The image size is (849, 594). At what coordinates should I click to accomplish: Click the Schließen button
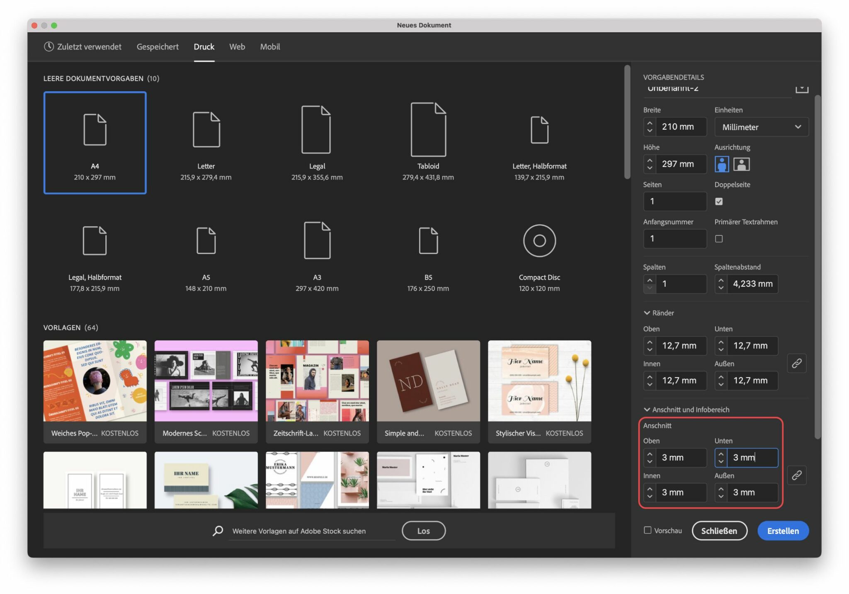pyautogui.click(x=719, y=531)
